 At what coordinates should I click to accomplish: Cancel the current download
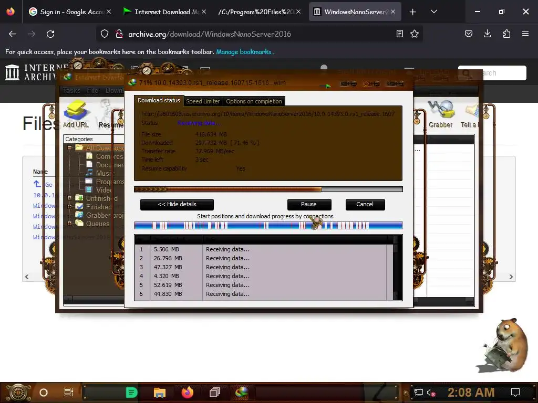pos(365,204)
